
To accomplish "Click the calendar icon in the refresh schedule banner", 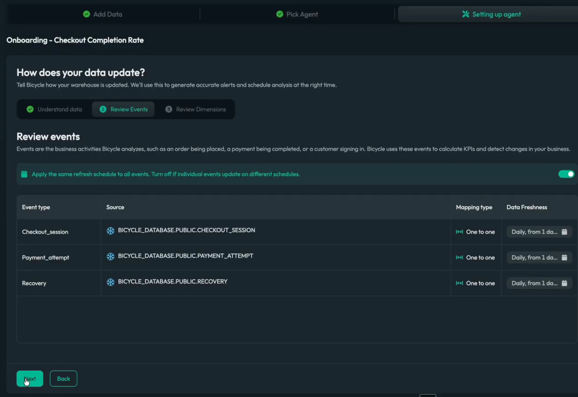I will [x=24, y=174].
